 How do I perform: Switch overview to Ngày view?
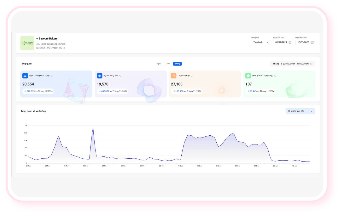pyautogui.click(x=159, y=64)
